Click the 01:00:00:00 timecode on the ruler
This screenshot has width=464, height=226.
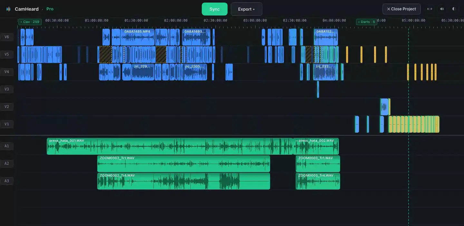pyautogui.click(x=97, y=20)
